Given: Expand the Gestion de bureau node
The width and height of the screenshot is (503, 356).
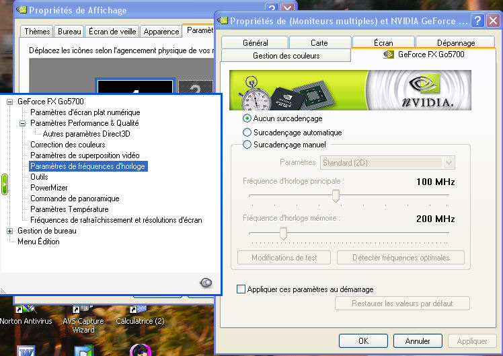Looking at the screenshot, I should (x=9, y=231).
